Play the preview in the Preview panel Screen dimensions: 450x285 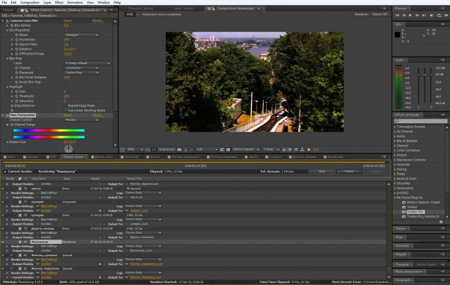[x=410, y=15]
